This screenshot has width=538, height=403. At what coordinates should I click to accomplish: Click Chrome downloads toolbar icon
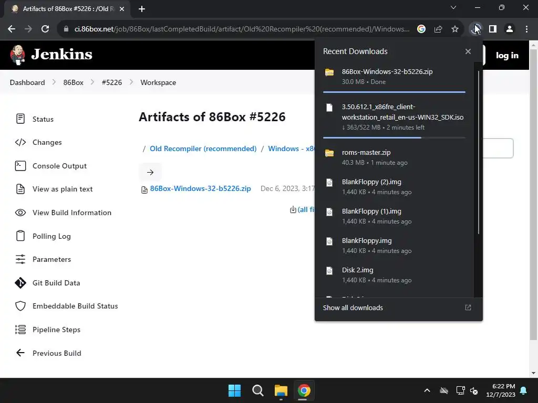coord(475,29)
